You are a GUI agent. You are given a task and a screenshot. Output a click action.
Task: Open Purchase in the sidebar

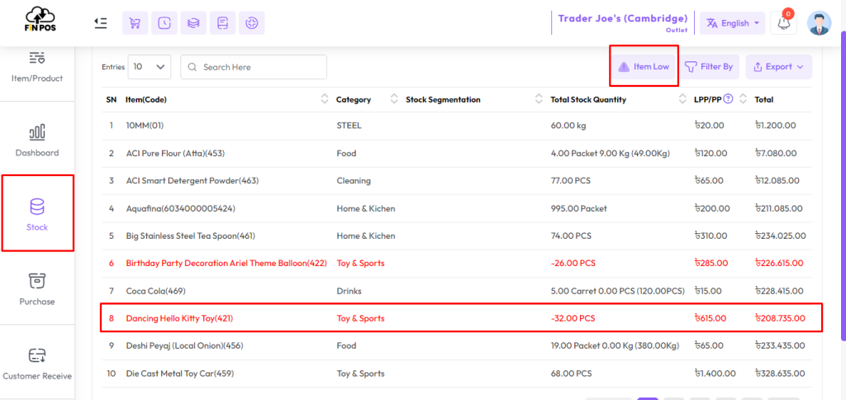(x=36, y=288)
